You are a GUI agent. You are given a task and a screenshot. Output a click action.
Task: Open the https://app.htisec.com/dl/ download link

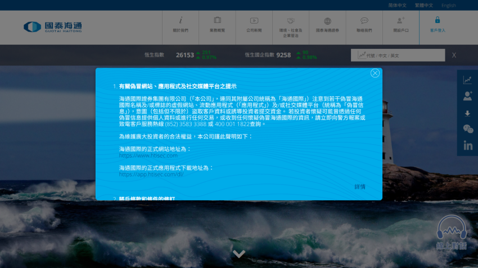pos(151,174)
